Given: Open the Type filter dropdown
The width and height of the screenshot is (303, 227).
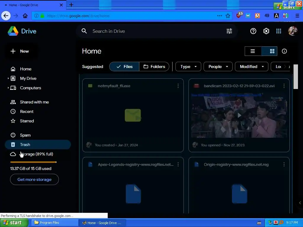Looking at the screenshot, I should [188, 67].
